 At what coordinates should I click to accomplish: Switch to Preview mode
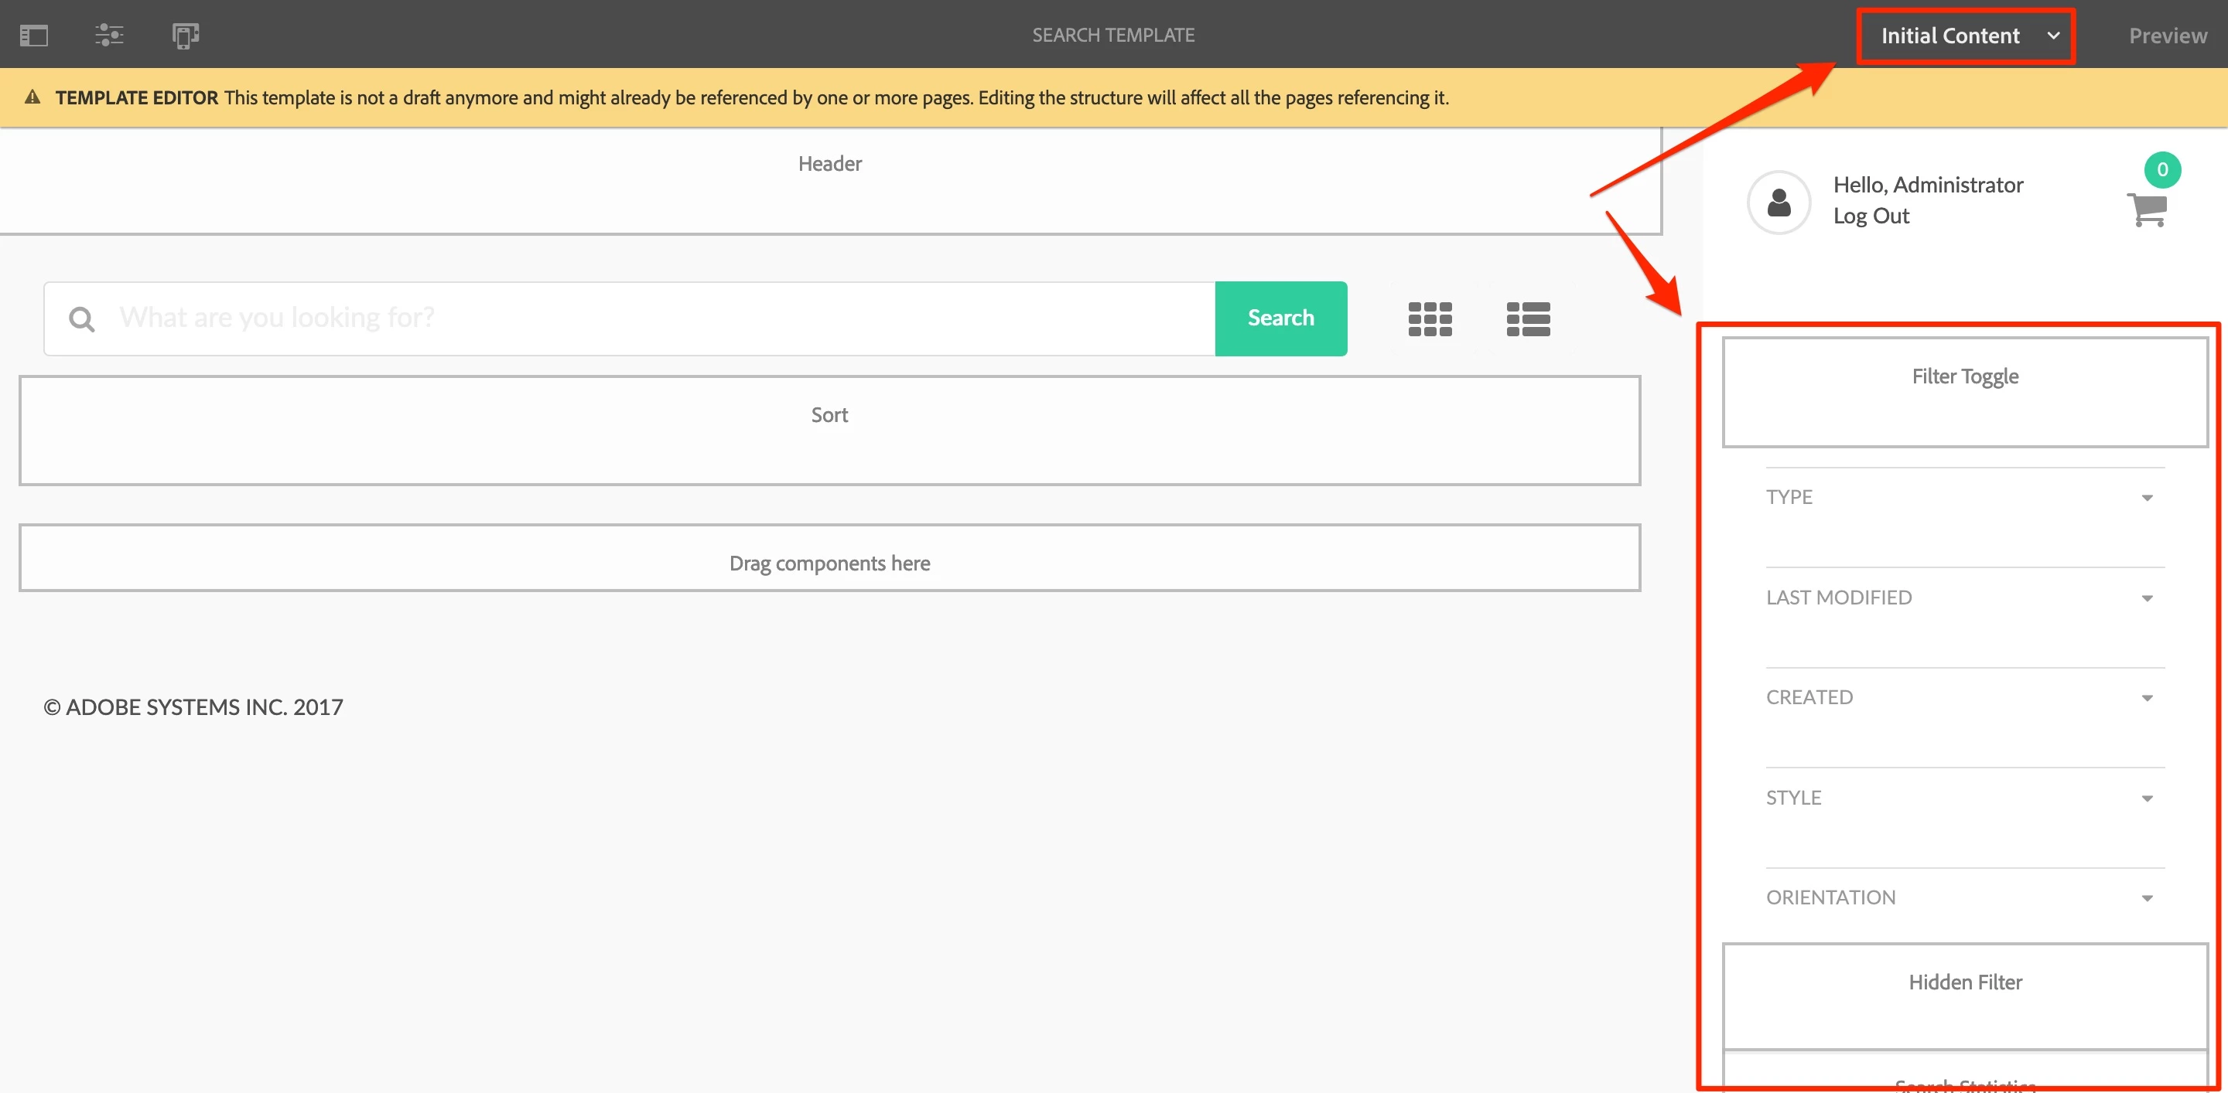tap(2168, 36)
